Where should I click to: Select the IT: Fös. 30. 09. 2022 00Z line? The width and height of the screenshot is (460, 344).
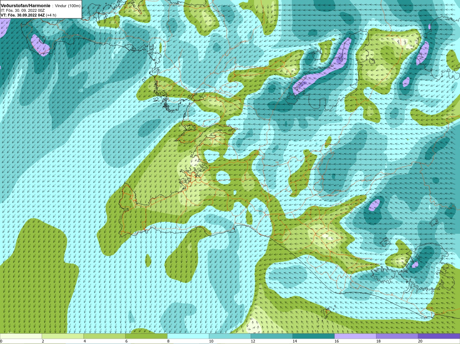(x=23, y=10)
